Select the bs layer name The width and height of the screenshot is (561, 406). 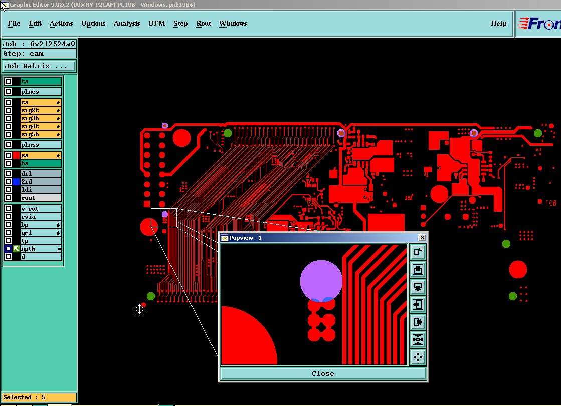coord(41,163)
